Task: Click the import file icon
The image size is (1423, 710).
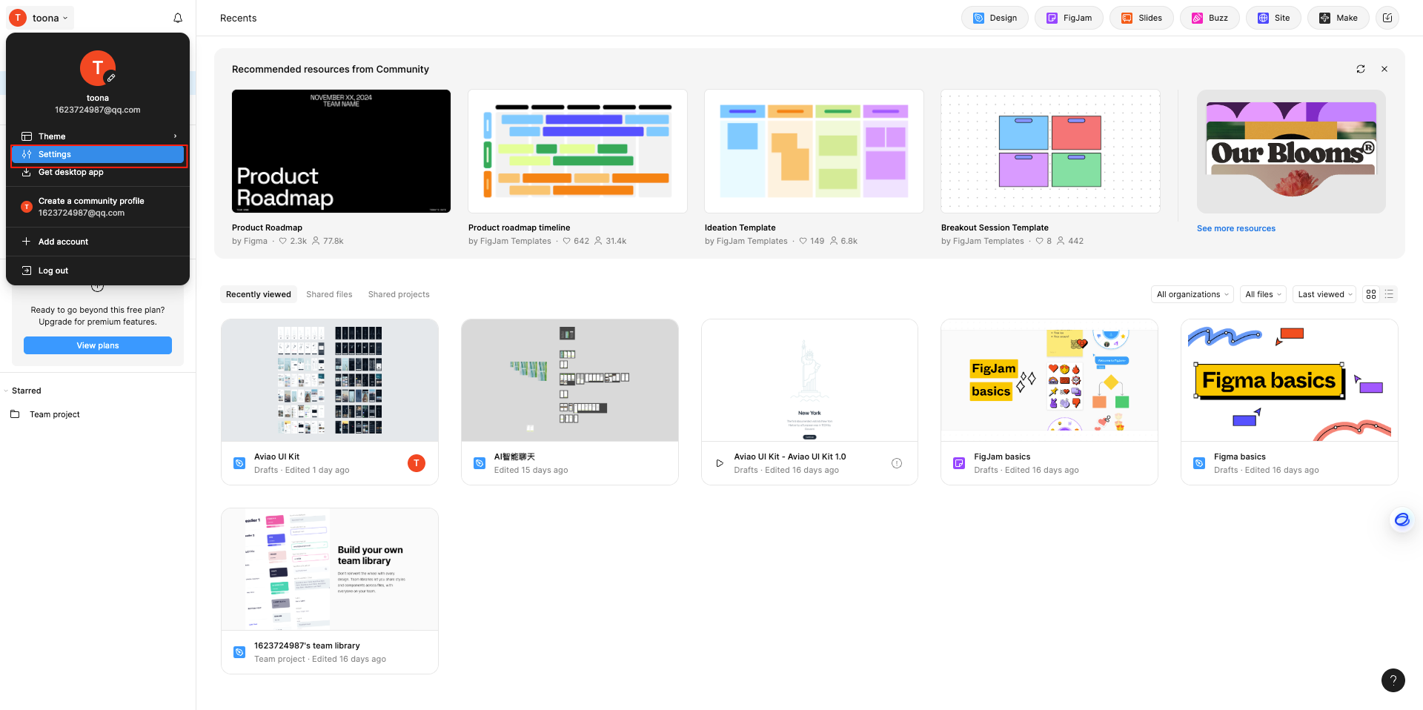Action: click(1387, 18)
